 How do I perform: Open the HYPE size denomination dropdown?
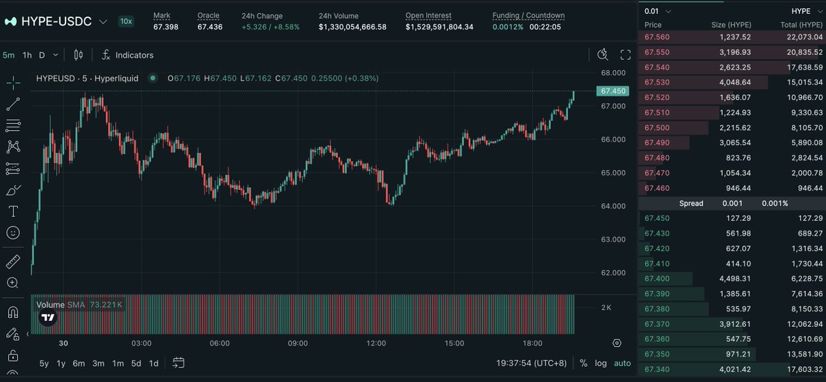point(806,11)
